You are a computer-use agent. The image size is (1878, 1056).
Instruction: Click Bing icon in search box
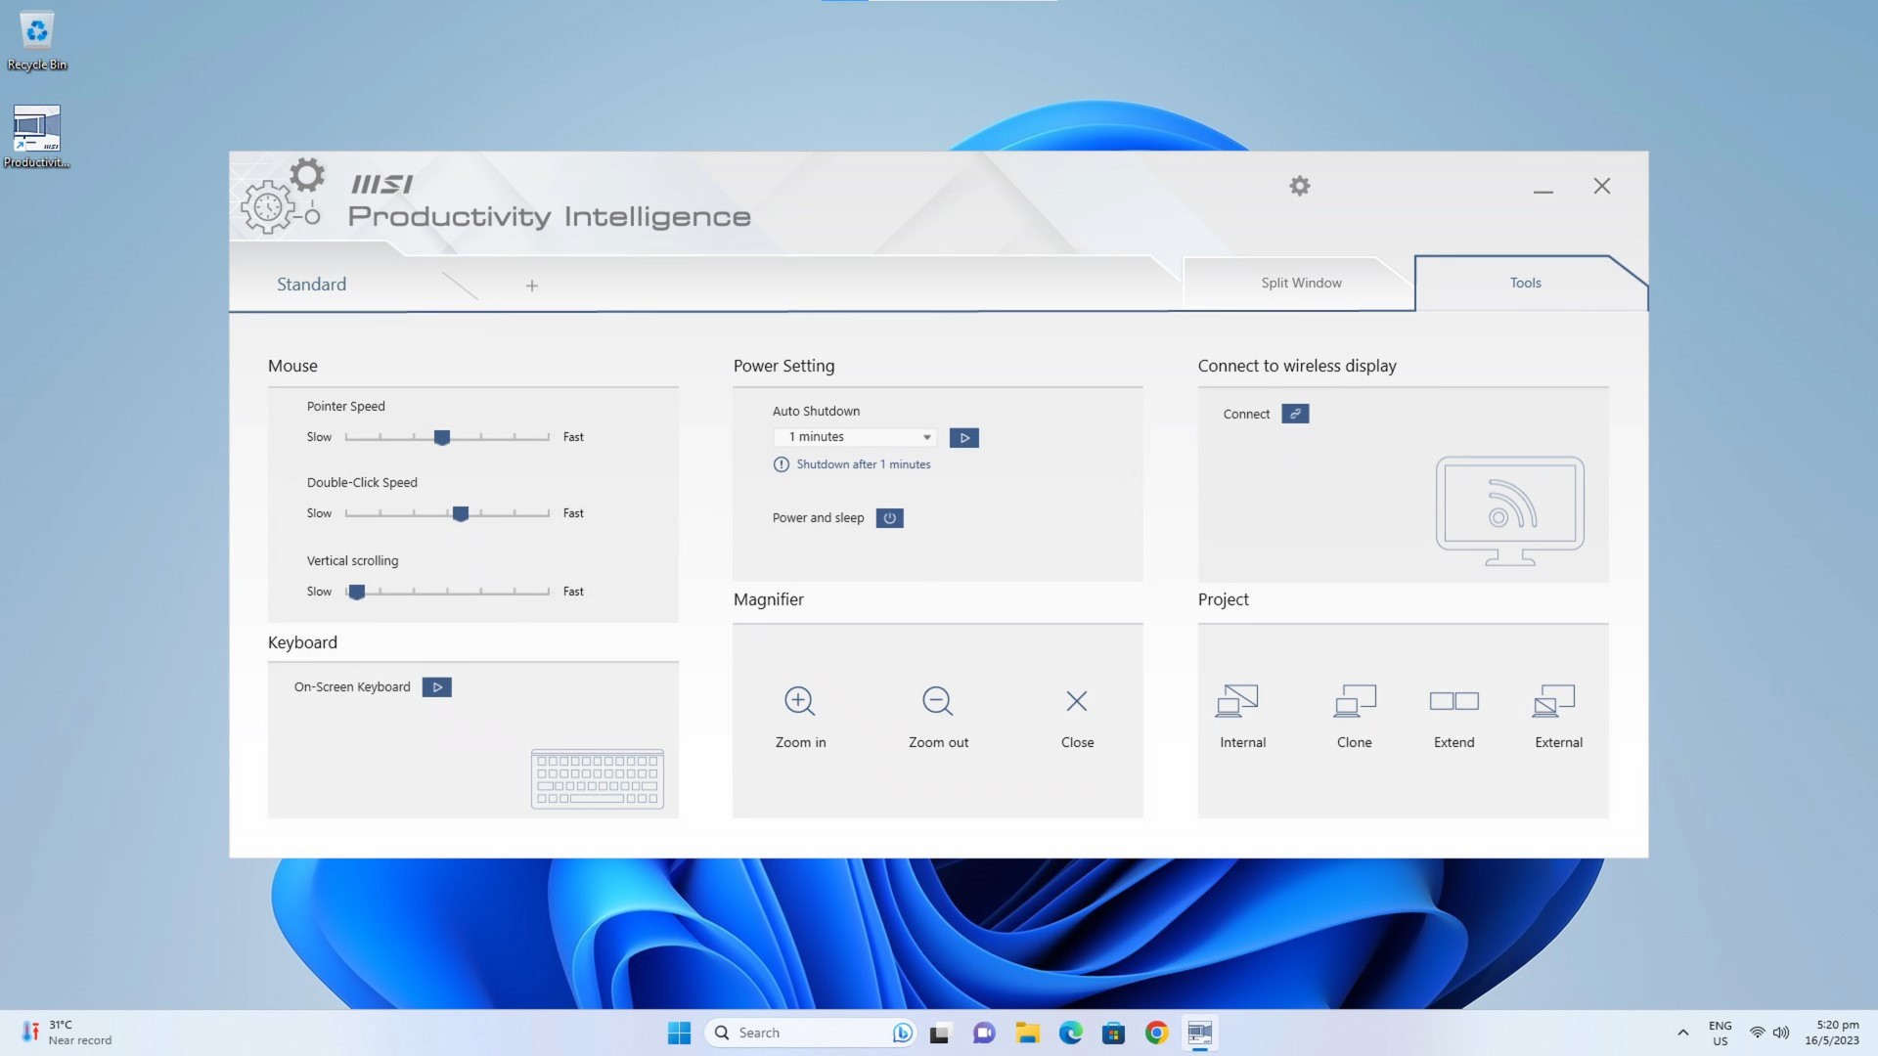pyautogui.click(x=902, y=1033)
